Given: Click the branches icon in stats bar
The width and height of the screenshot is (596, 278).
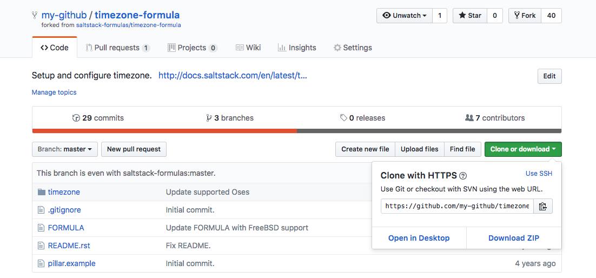Looking at the screenshot, I should 209,118.
